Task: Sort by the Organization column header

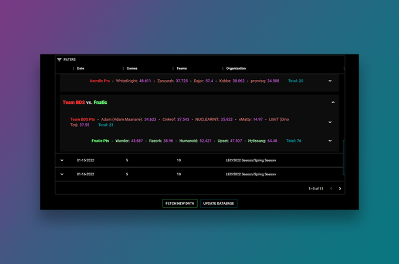Action: [236, 69]
